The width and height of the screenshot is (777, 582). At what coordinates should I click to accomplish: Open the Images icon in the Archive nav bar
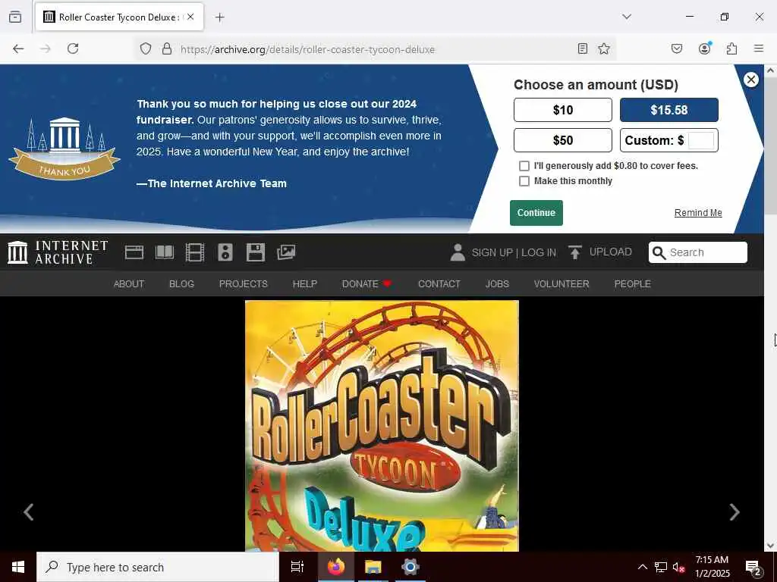[x=286, y=252]
